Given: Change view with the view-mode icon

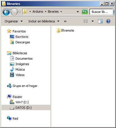Looking at the screenshot, I should [85, 21].
